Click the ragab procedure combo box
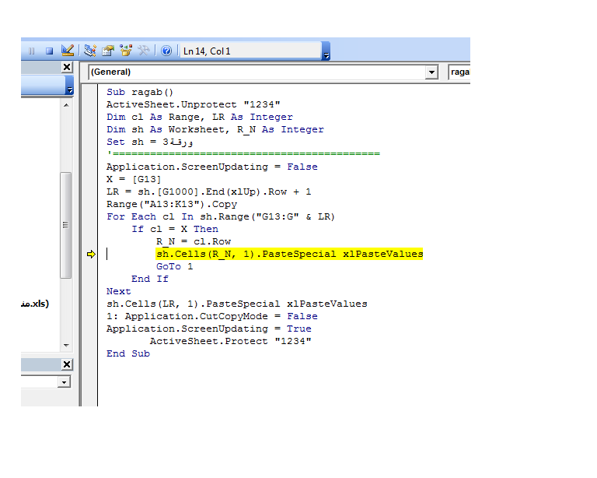 (x=459, y=72)
